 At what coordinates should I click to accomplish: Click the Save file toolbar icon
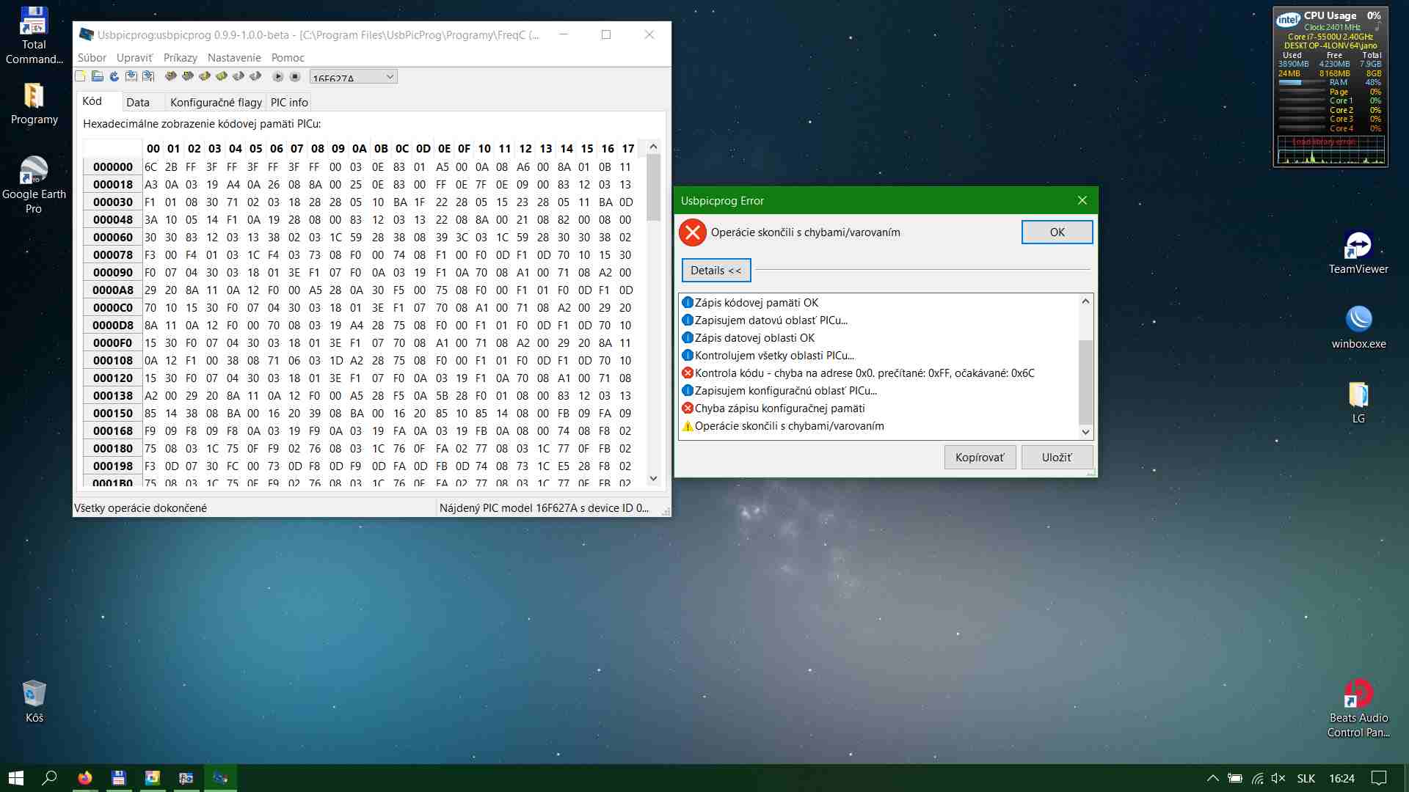tap(131, 76)
